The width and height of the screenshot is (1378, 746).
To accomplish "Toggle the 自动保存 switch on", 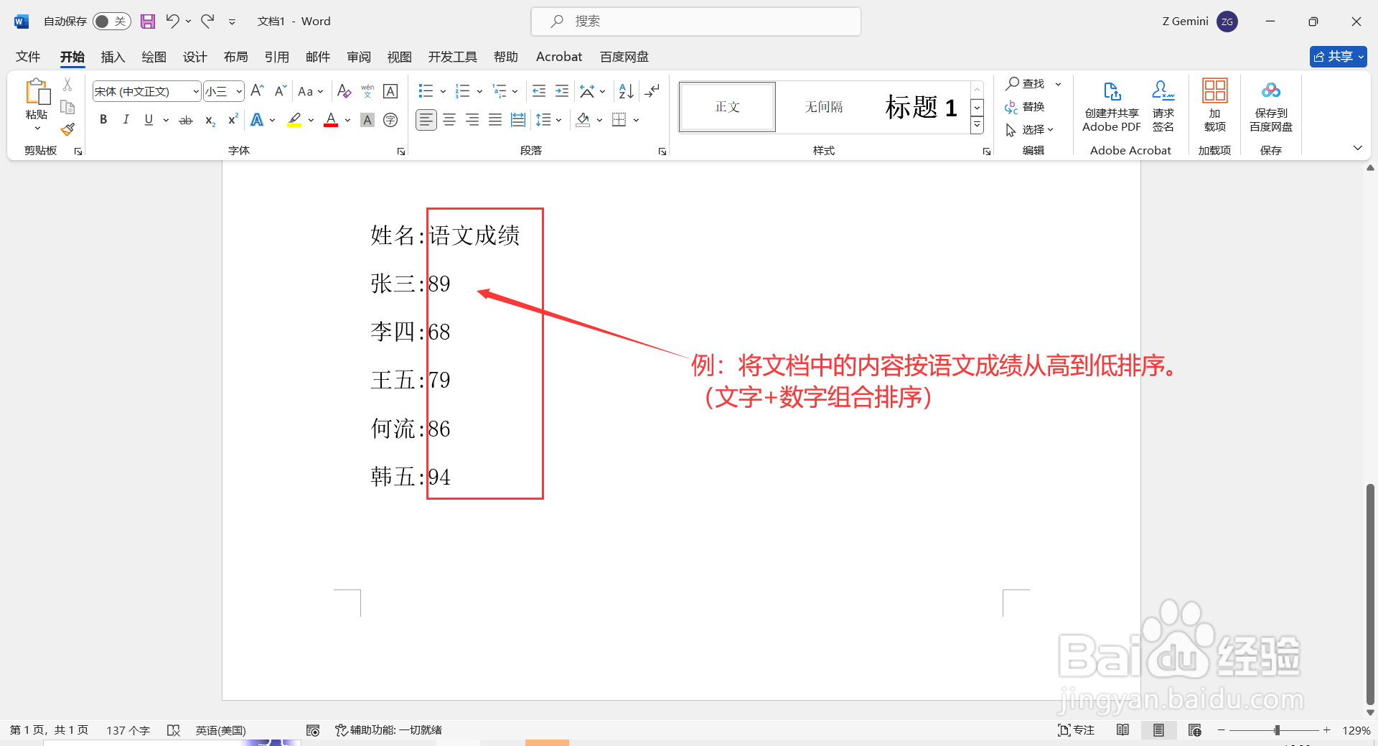I will tap(111, 21).
